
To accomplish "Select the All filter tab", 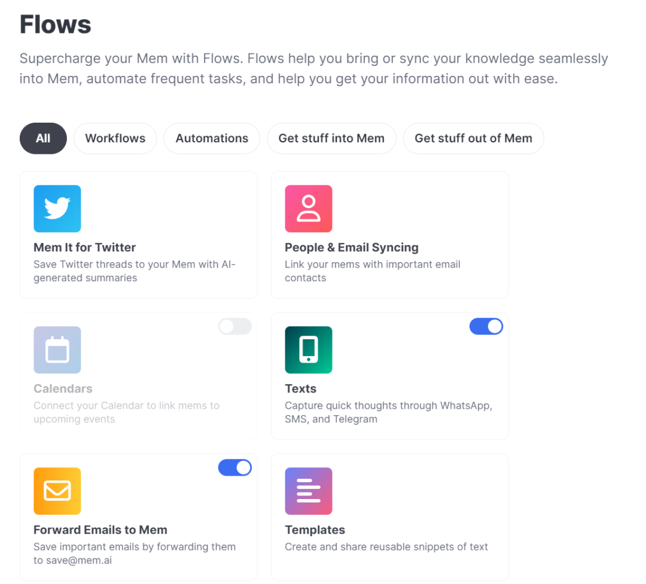I will (43, 138).
